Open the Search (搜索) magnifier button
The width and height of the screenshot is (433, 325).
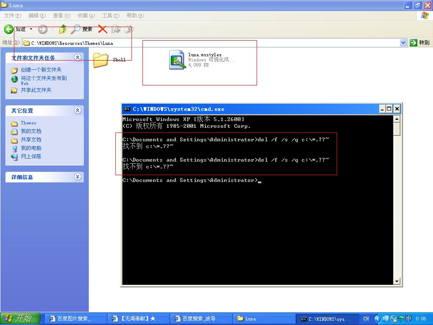click(82, 29)
